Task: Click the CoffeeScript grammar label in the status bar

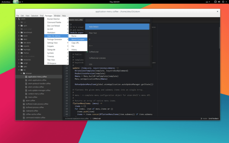Action: pyautogui.click(x=96, y=118)
